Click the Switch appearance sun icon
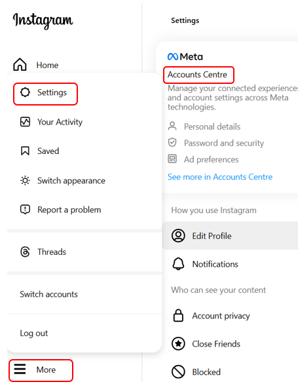Viewport: 298px width, 384px height. click(25, 181)
